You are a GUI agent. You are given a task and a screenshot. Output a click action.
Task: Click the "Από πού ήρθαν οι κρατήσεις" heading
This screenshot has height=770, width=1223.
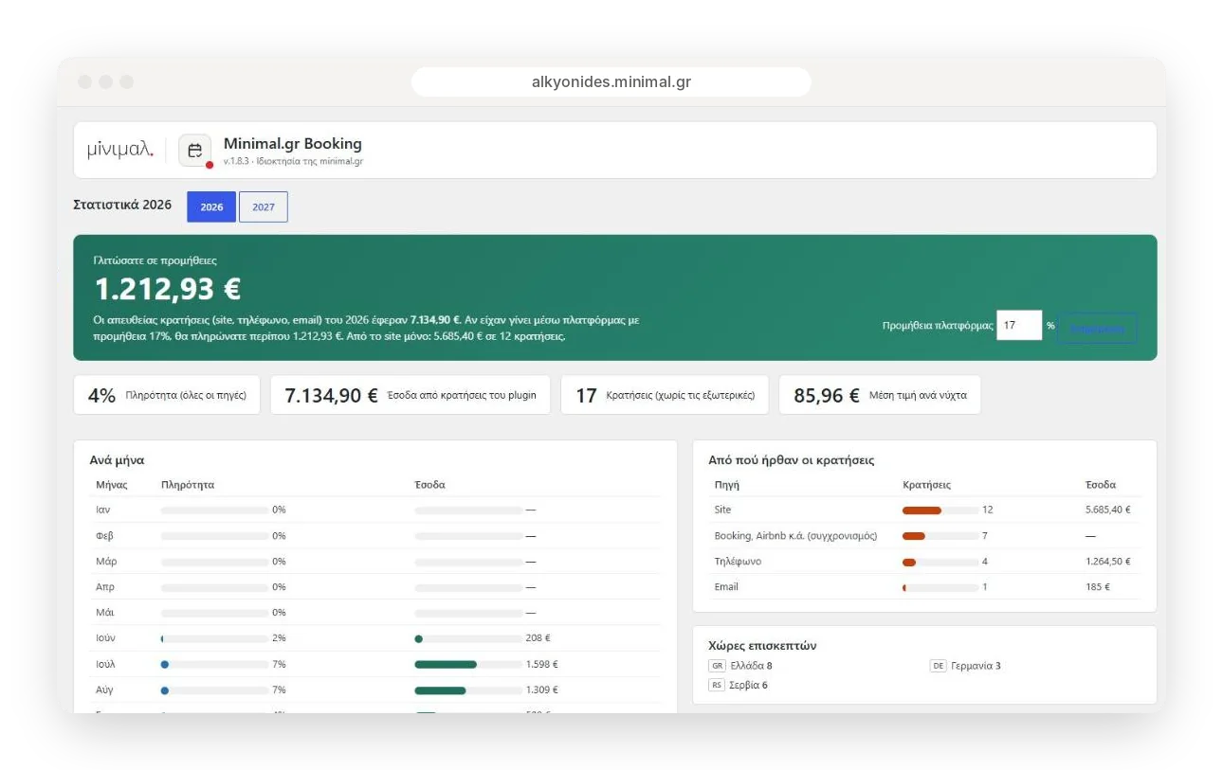(x=792, y=460)
